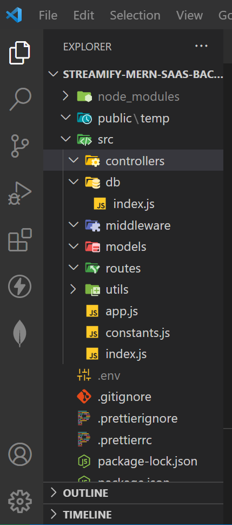Open the Explorer view in activity bar

click(19, 53)
